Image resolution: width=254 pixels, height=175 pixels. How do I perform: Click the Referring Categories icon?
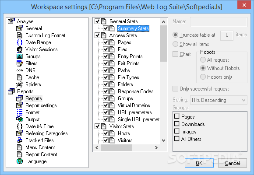click(x=20, y=133)
